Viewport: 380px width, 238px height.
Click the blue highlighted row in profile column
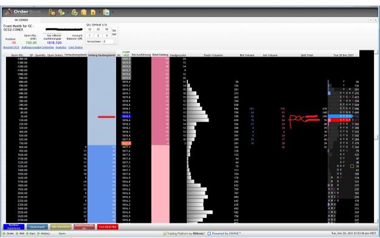click(x=340, y=116)
